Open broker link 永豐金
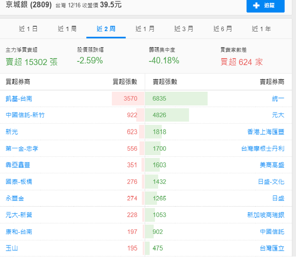The height and width of the screenshot is (265, 296). (x=15, y=198)
